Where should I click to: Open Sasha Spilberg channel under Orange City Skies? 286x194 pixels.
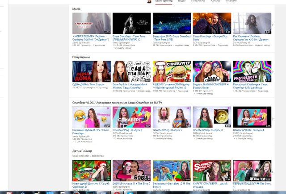(201, 42)
